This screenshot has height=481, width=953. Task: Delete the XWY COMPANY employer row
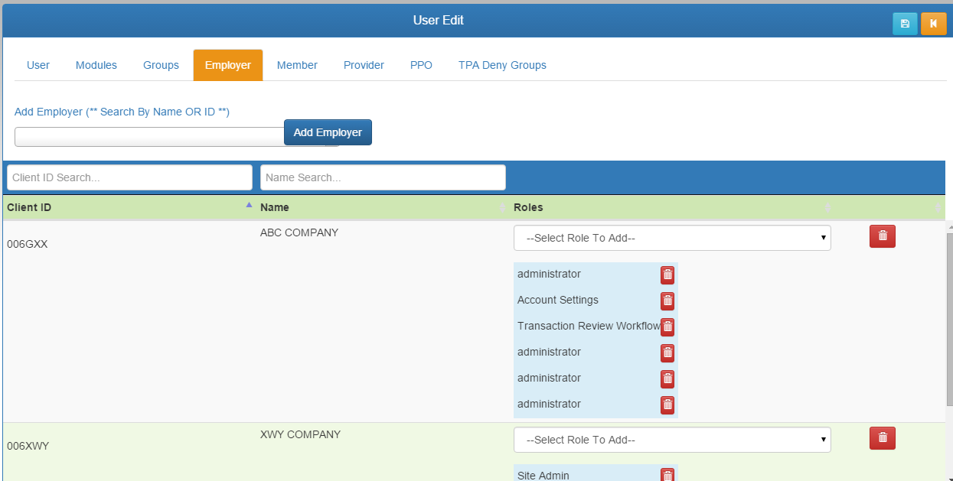[882, 438]
